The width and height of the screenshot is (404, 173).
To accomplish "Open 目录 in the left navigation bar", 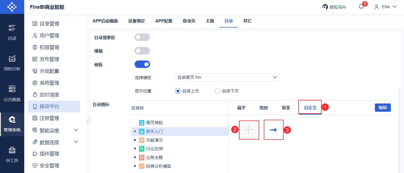I will point(12,32).
